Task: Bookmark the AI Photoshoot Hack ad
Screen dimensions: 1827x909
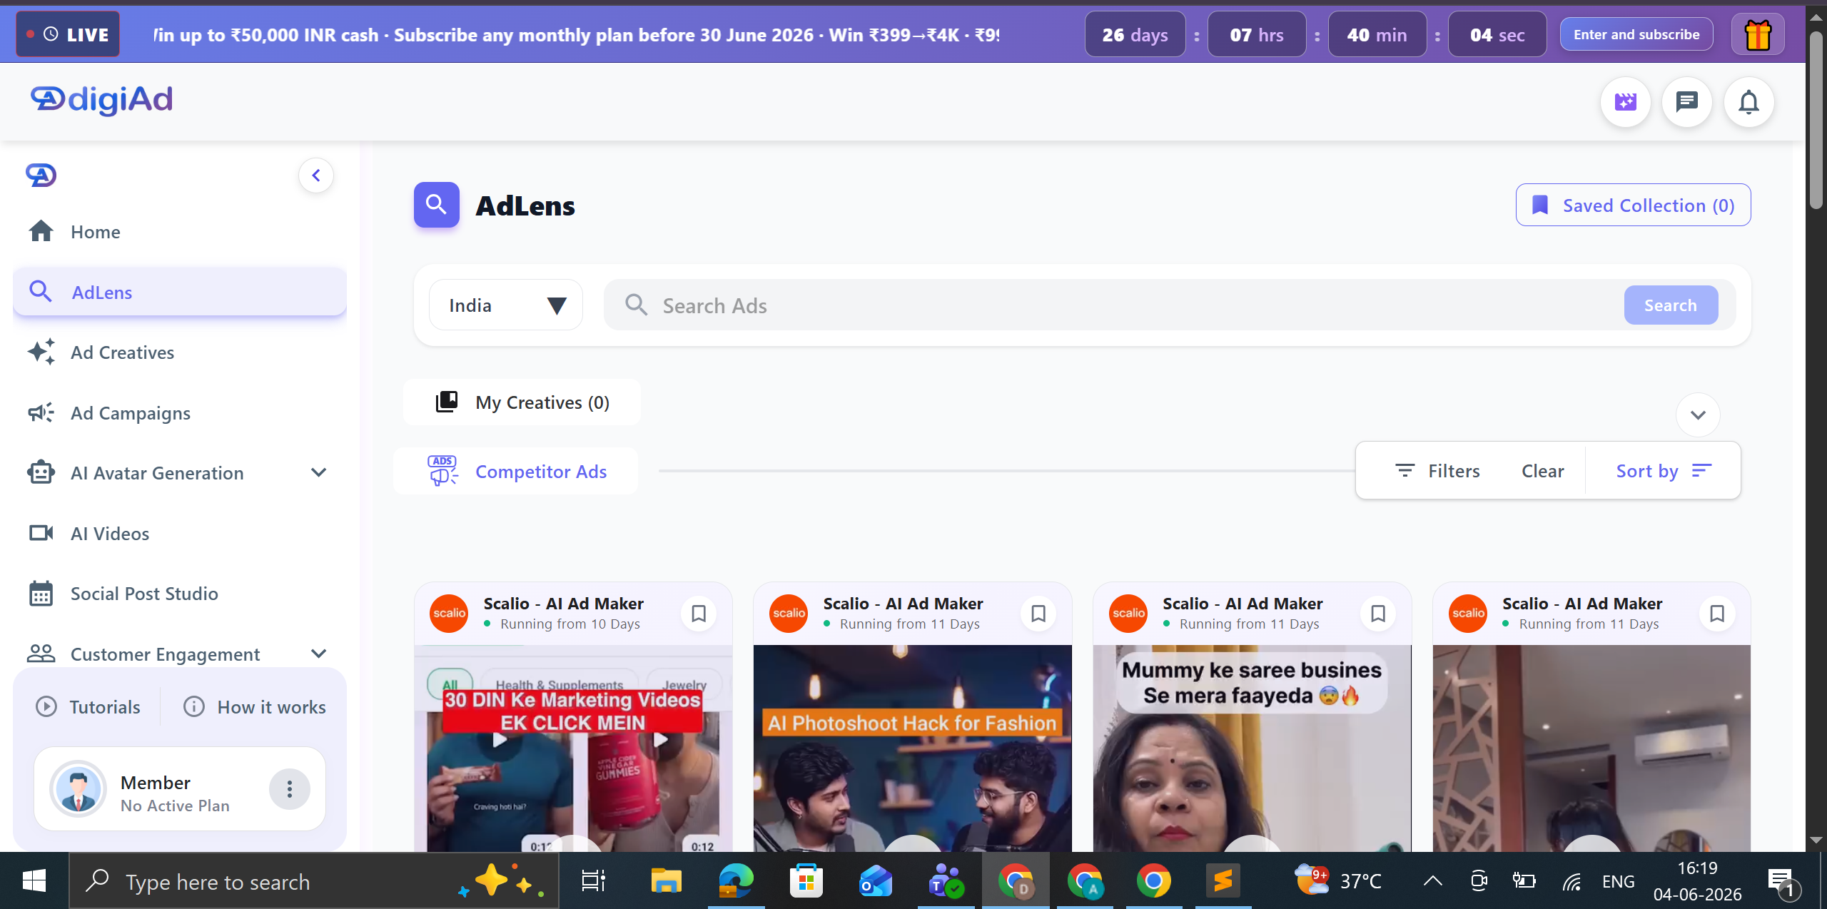Action: click(x=1038, y=614)
